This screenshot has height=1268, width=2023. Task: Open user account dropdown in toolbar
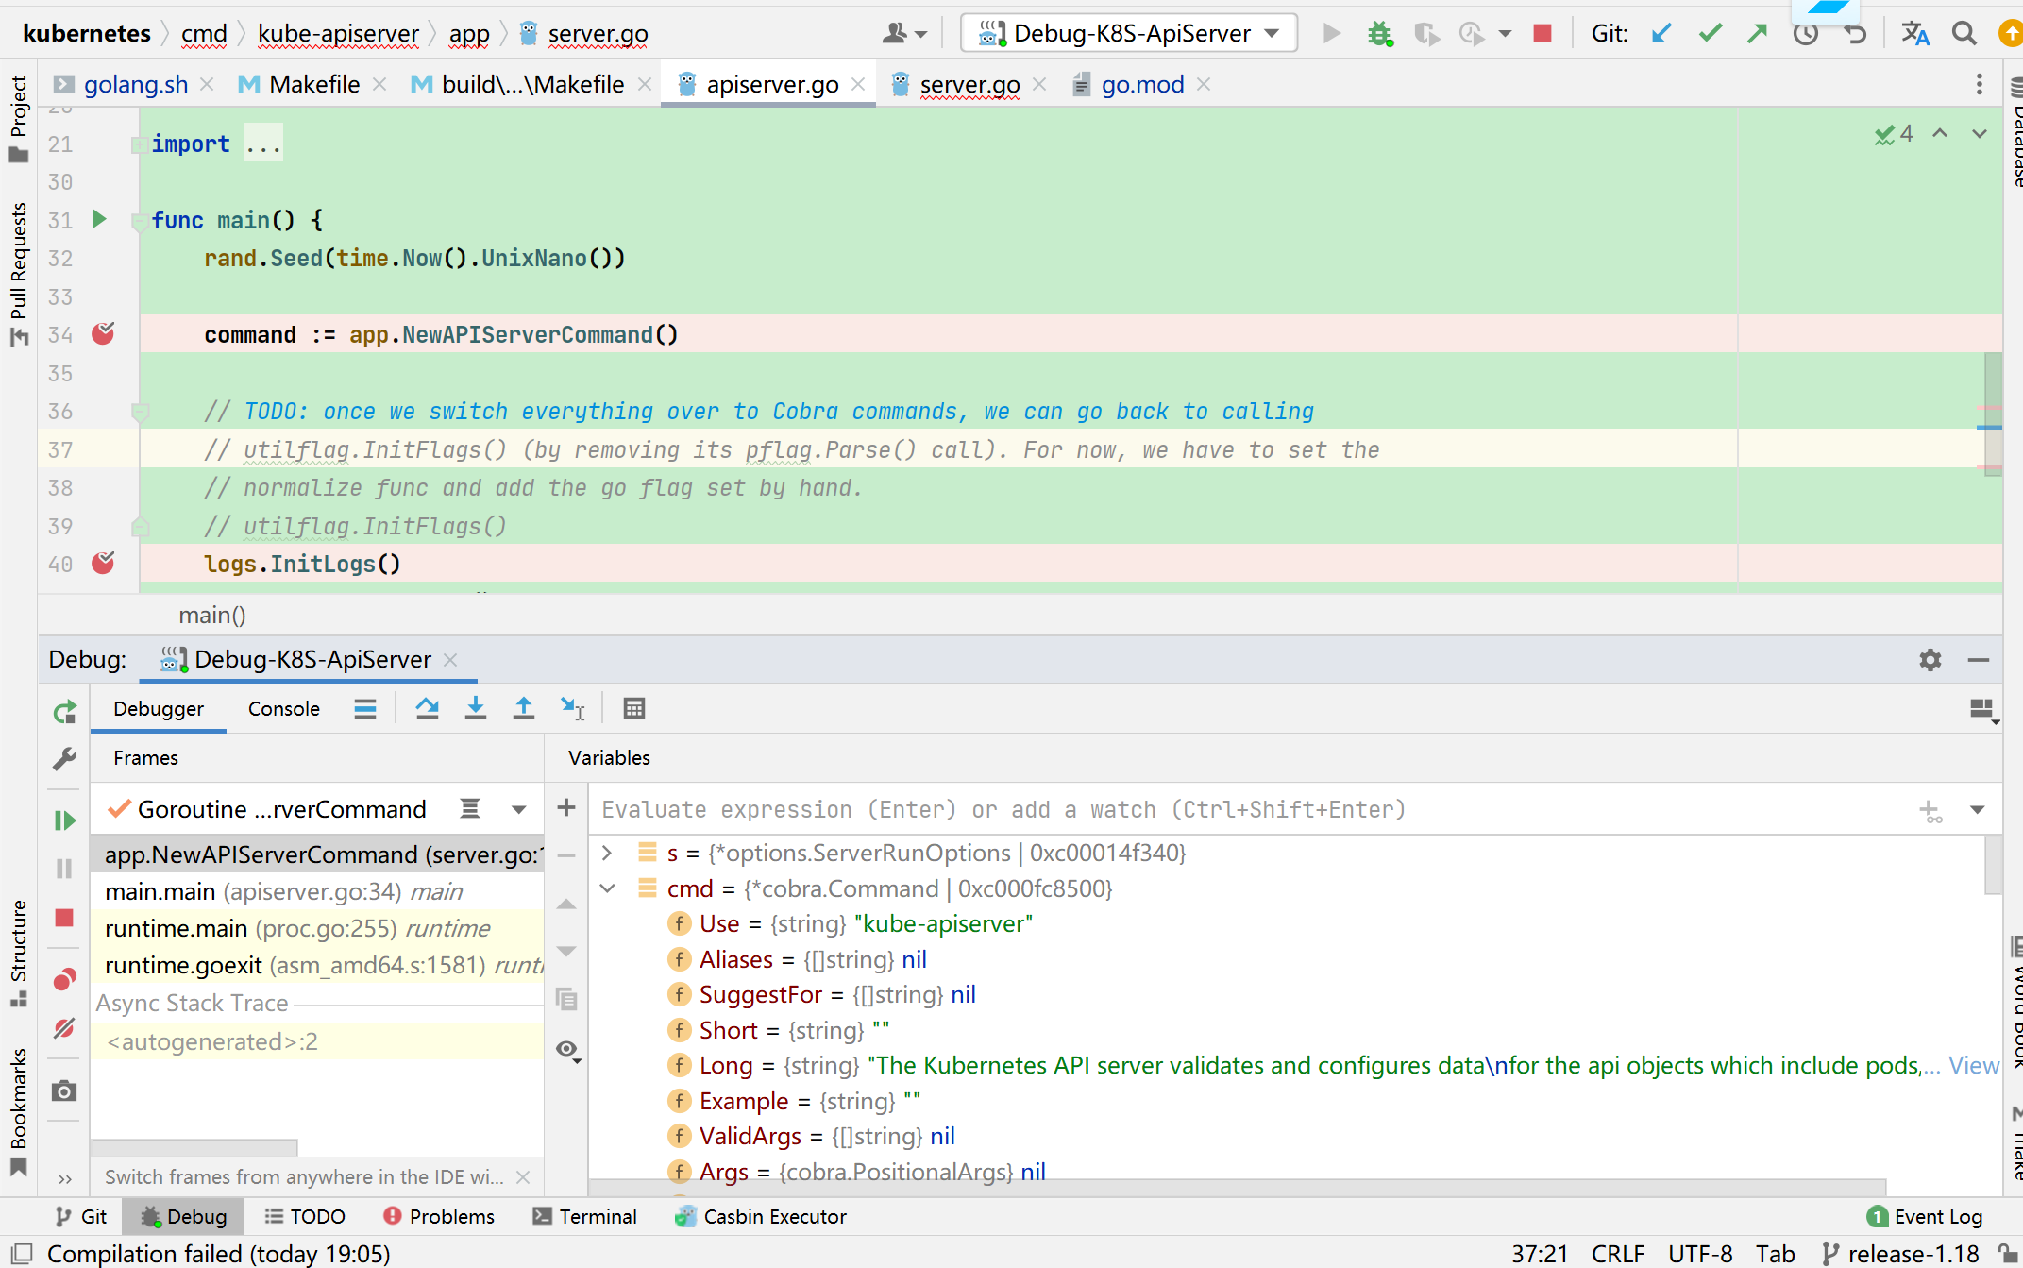[904, 34]
